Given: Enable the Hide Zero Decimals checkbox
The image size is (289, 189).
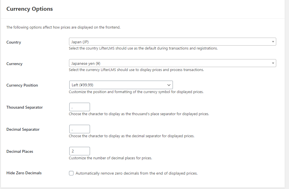Looking at the screenshot, I should 71,173.
